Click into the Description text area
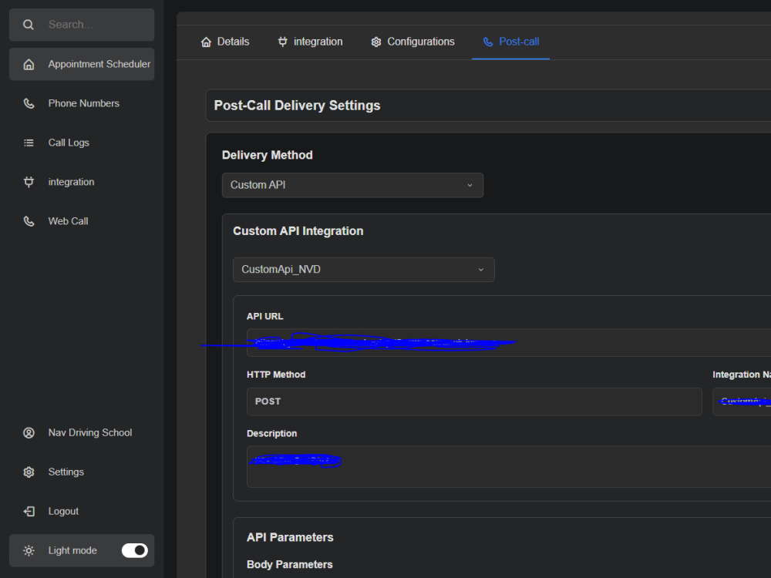This screenshot has height=578, width=771. coord(509,466)
